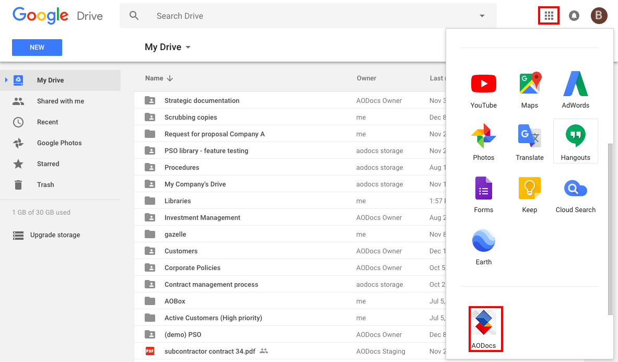Screen dimensions: 618x362
Task: Open the My Drive dropdown arrow
Action: pos(188,47)
